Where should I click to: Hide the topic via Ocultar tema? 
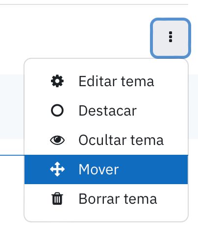tap(106, 140)
